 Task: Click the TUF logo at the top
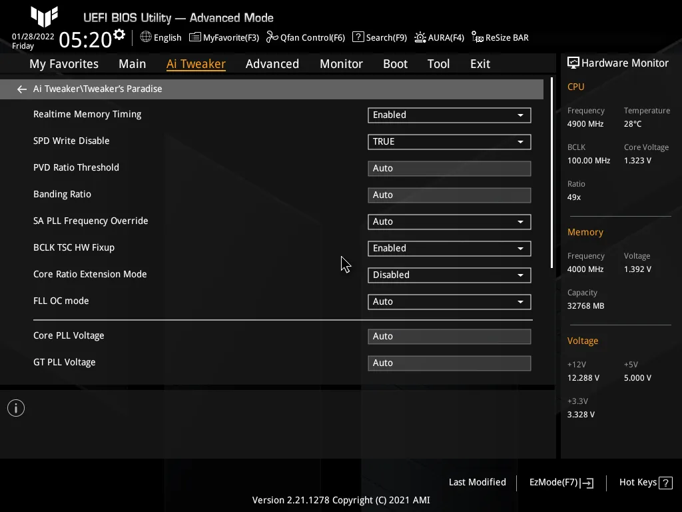[45, 17]
